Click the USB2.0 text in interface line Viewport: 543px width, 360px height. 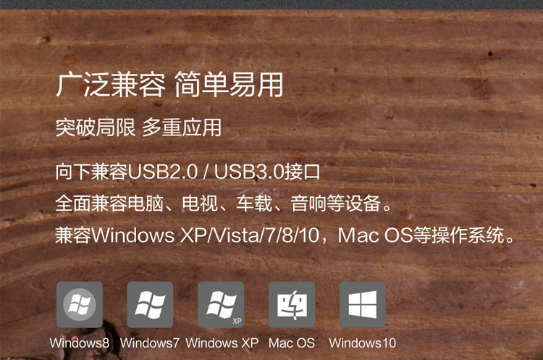(163, 172)
